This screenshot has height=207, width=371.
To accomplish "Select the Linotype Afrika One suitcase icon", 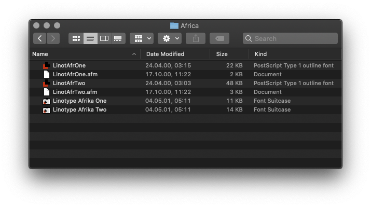I will coord(46,101).
